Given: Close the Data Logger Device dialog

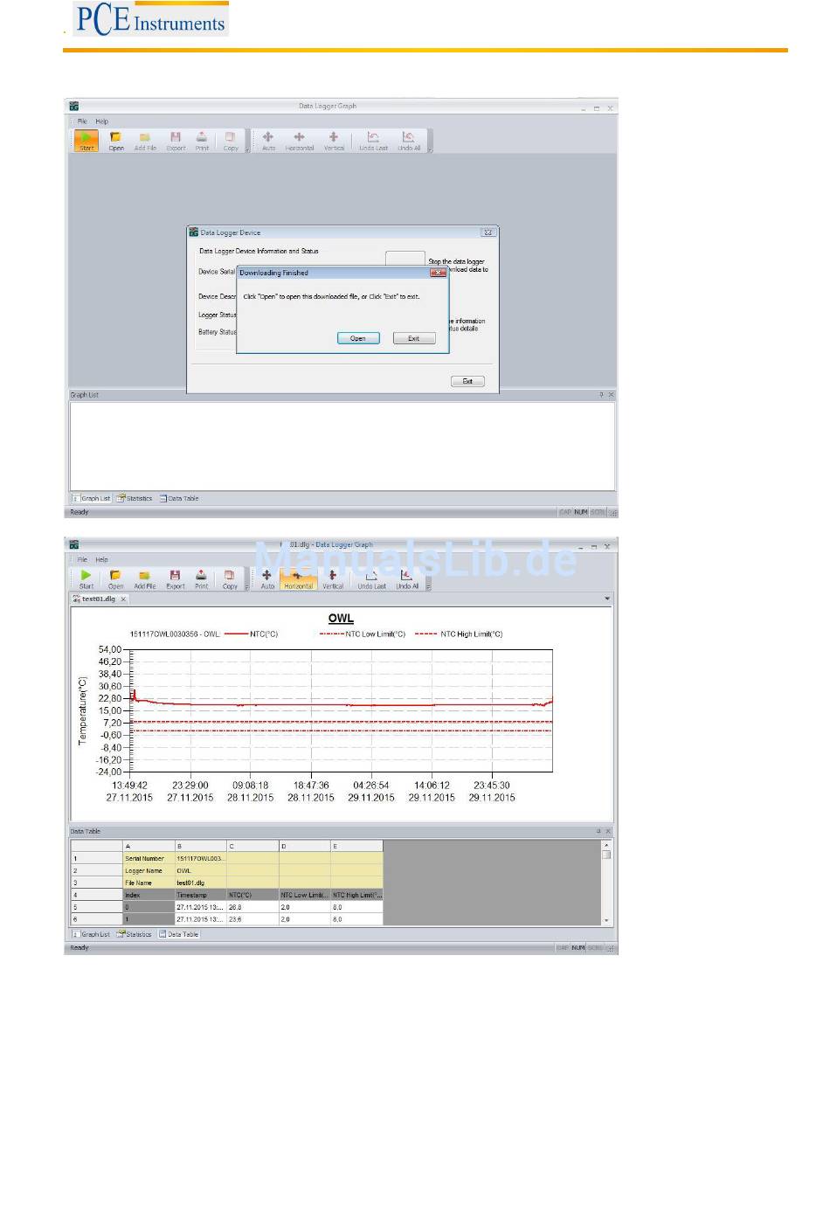Looking at the screenshot, I should (488, 232).
